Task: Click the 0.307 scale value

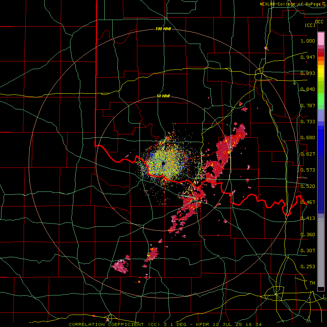Action: pyautogui.click(x=308, y=251)
